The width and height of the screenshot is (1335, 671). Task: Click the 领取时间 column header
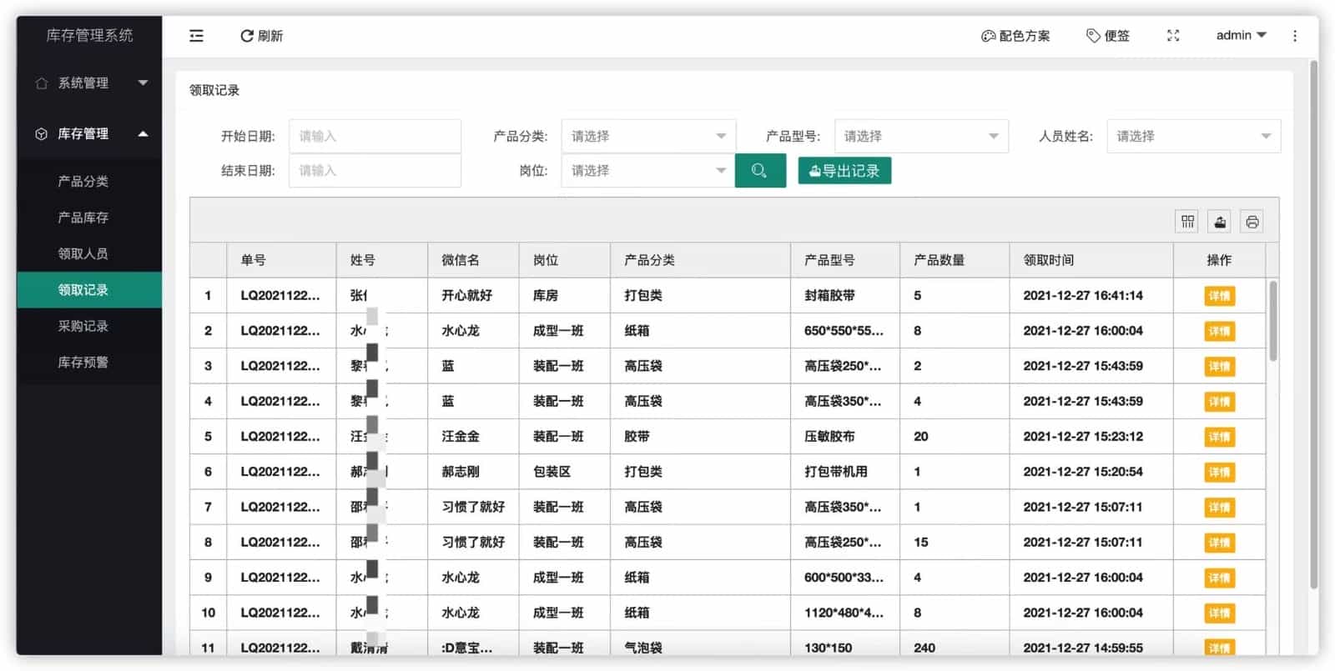click(1091, 260)
